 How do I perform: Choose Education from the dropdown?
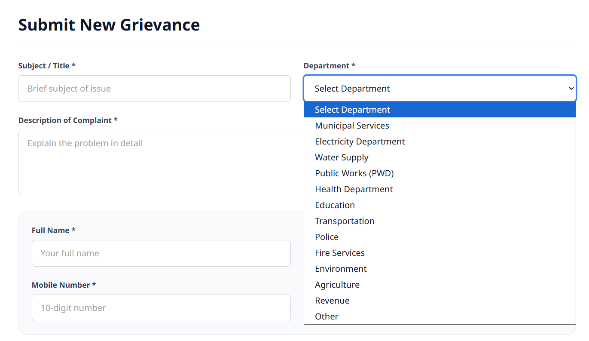pyautogui.click(x=335, y=205)
